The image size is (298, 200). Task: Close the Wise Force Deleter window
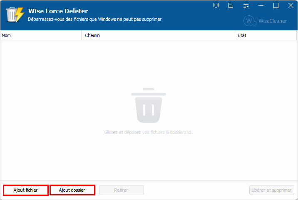(291, 5)
